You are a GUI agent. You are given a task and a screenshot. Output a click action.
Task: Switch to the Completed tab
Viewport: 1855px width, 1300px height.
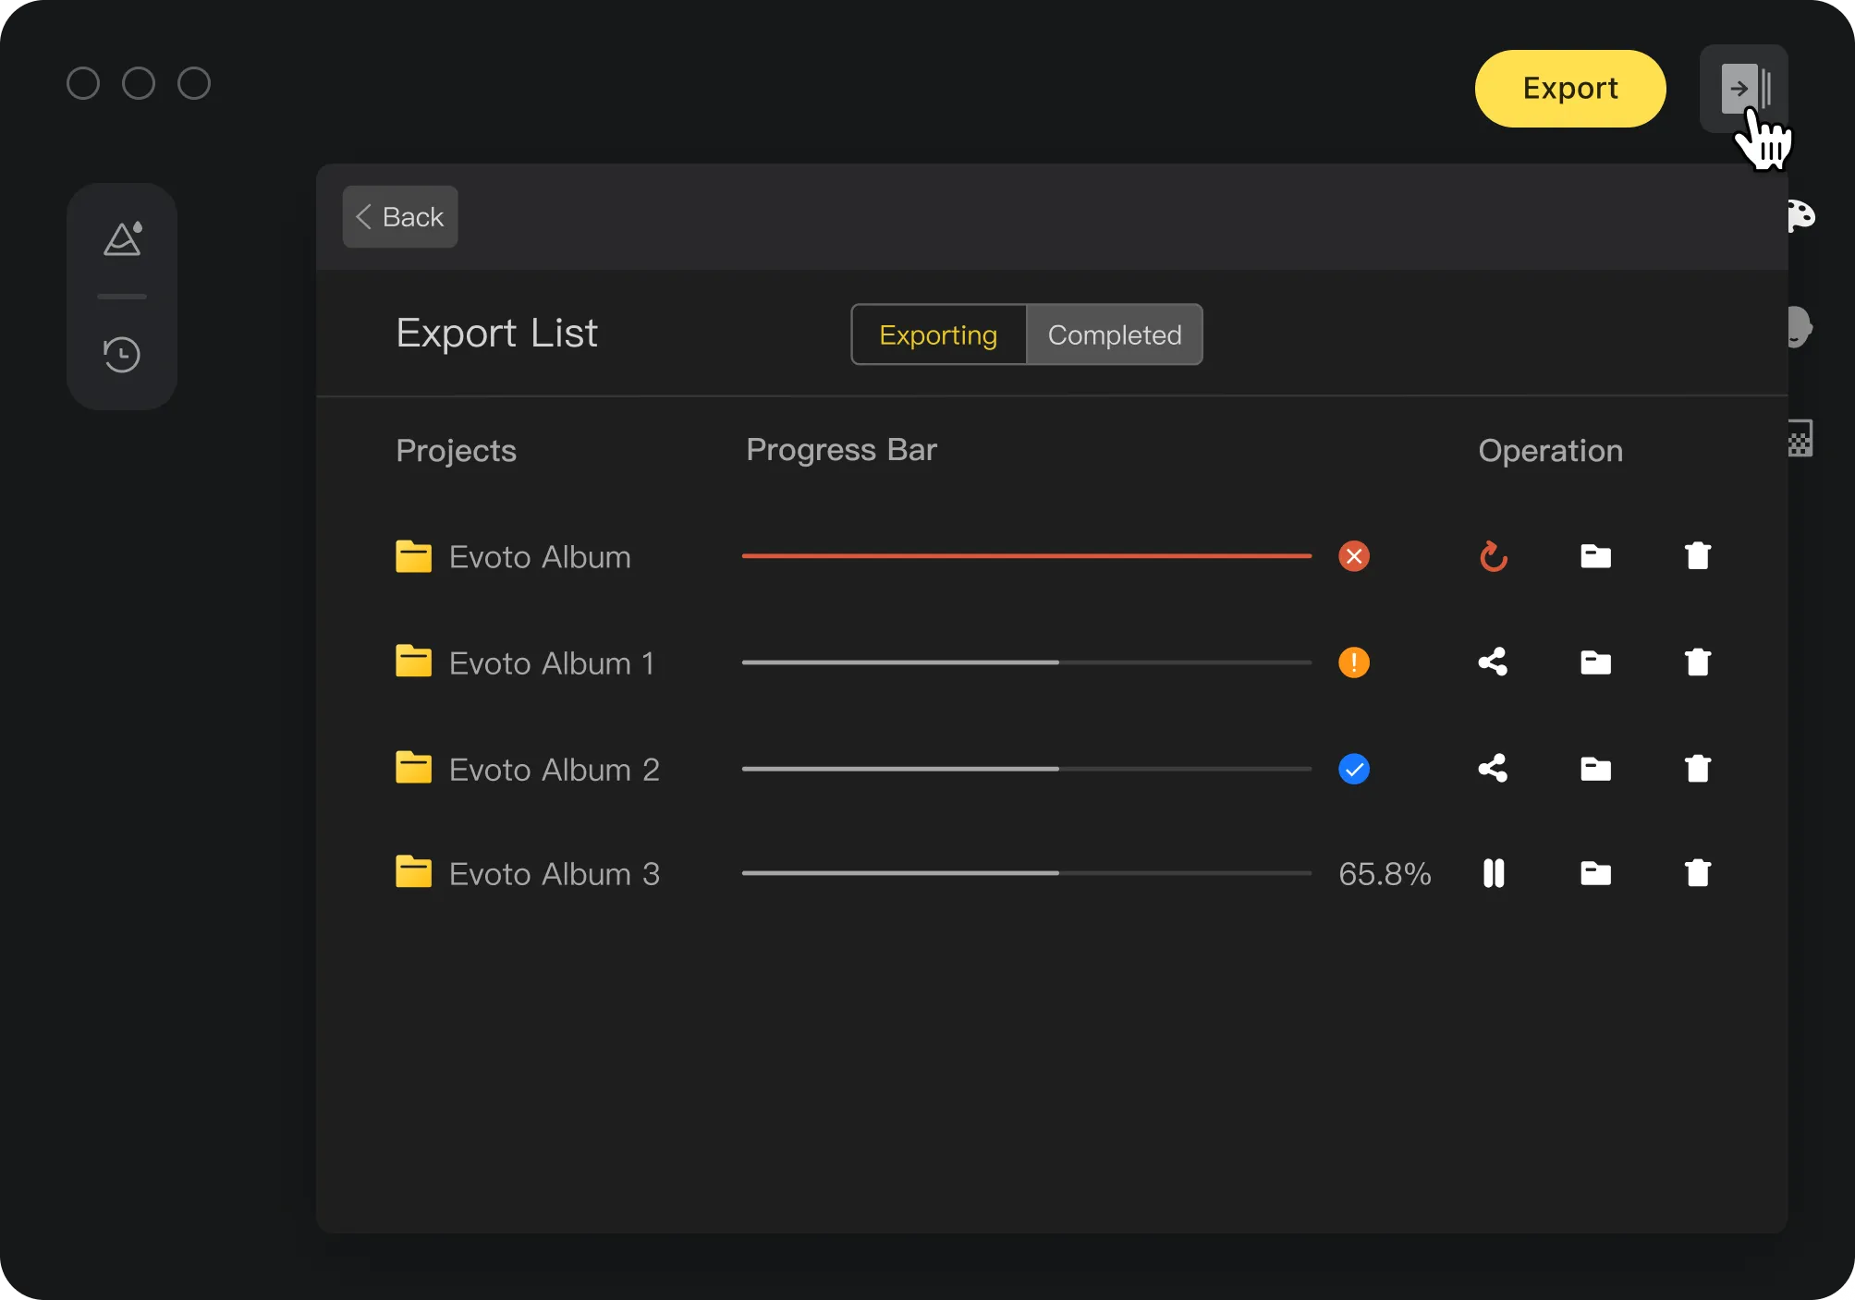click(x=1114, y=334)
